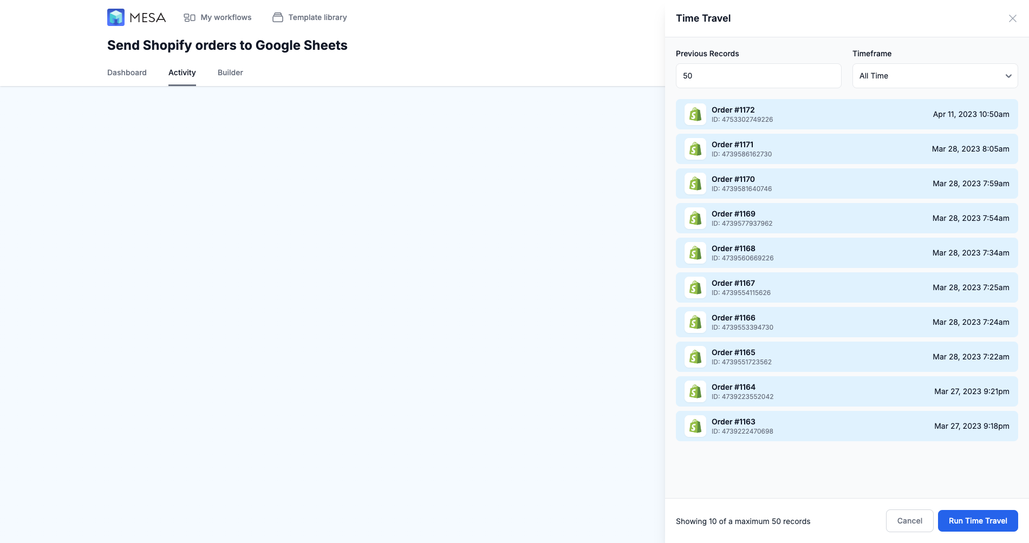Screen dimensions: 1029x543
Task: Click Shopify icon for Order #1163
Action: click(x=695, y=426)
